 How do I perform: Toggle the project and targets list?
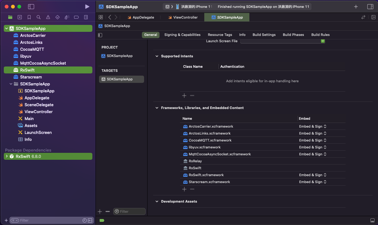click(x=100, y=35)
